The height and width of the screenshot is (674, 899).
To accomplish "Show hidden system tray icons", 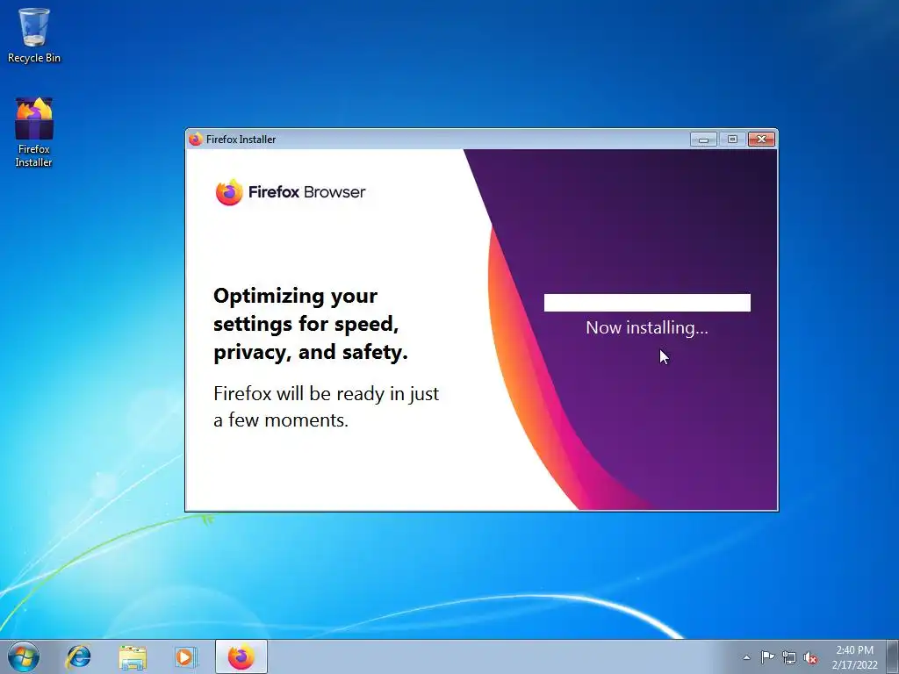I will (x=746, y=657).
